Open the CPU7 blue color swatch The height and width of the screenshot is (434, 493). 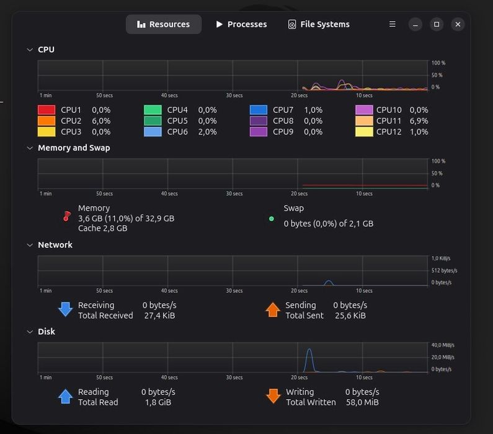tap(259, 110)
